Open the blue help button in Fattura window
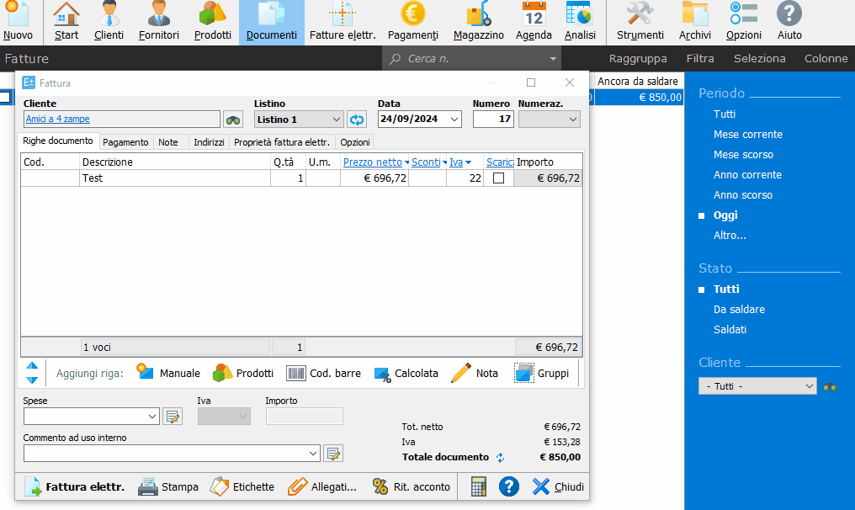The width and height of the screenshot is (855, 510). click(x=509, y=486)
